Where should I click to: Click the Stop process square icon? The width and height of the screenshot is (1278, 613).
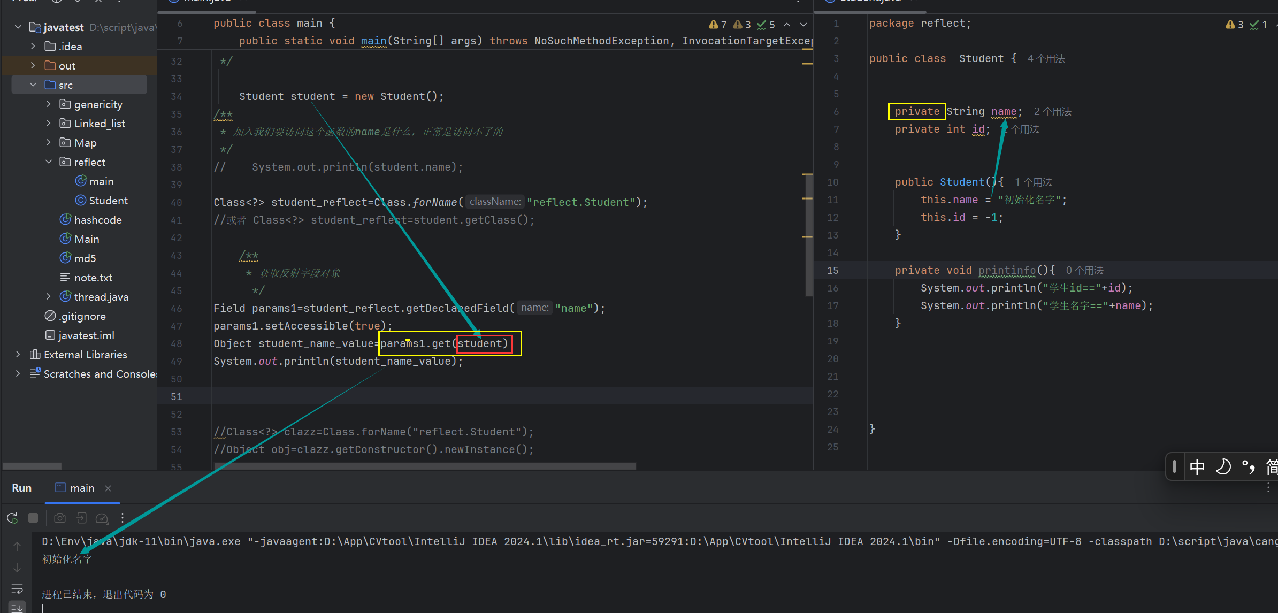pyautogui.click(x=33, y=518)
